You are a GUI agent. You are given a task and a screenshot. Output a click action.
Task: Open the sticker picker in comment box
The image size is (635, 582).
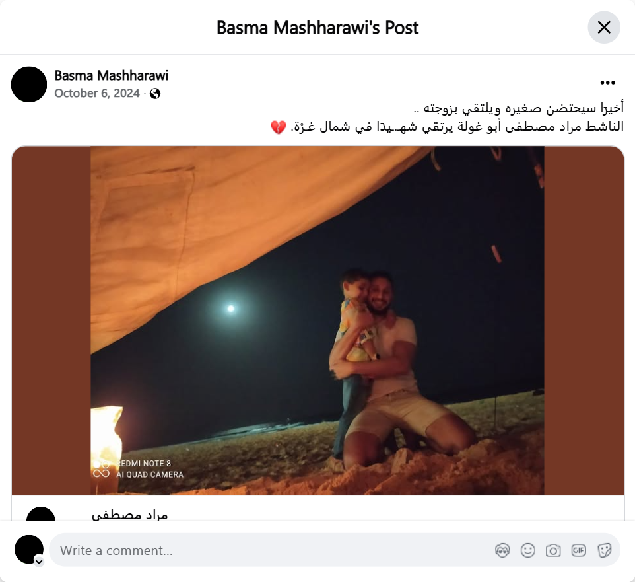604,550
